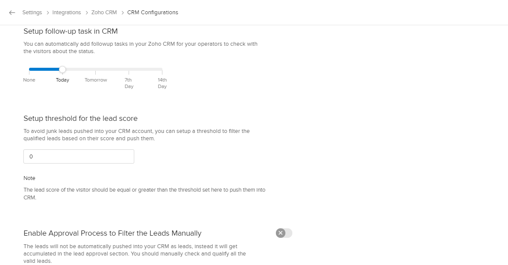Navigate to the Zoho CRM breadcrumb
Image resolution: width=508 pixels, height=265 pixels.
pyautogui.click(x=104, y=13)
